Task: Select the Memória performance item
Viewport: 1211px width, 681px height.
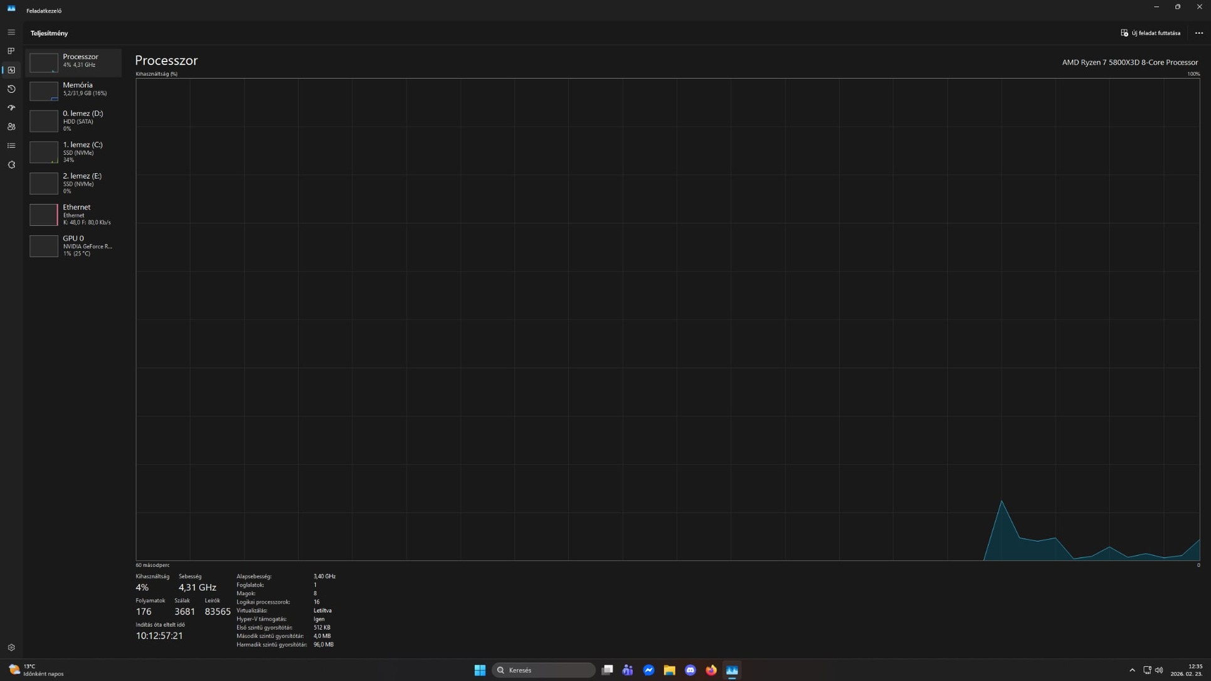Action: 73,90
